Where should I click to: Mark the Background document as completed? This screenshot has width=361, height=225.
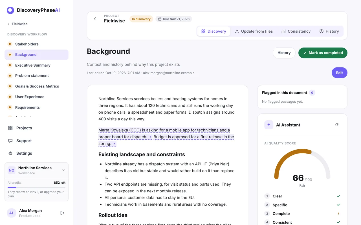pos(323,53)
